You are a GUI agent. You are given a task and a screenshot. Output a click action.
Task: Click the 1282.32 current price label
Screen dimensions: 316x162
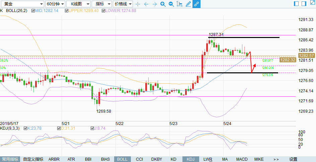(x=288, y=60)
